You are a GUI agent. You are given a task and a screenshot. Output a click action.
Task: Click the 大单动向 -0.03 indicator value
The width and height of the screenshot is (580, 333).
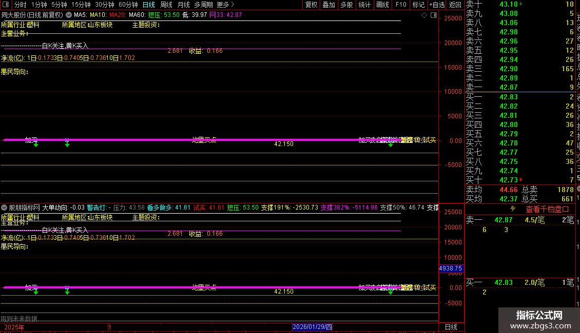pos(63,207)
